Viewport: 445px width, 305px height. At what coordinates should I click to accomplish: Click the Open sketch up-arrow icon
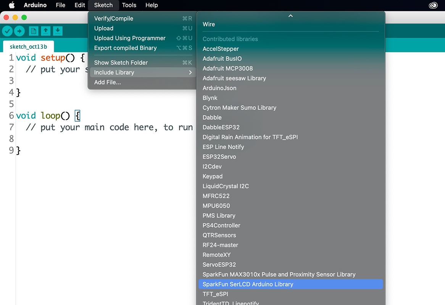tap(46, 31)
